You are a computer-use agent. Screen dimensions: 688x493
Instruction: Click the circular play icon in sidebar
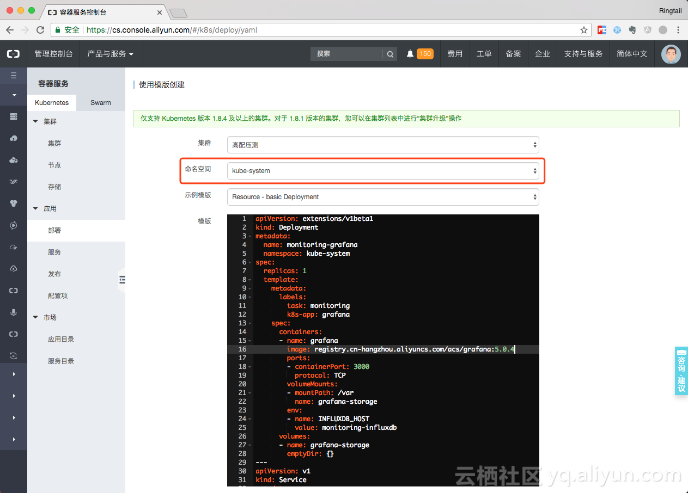tap(14, 225)
